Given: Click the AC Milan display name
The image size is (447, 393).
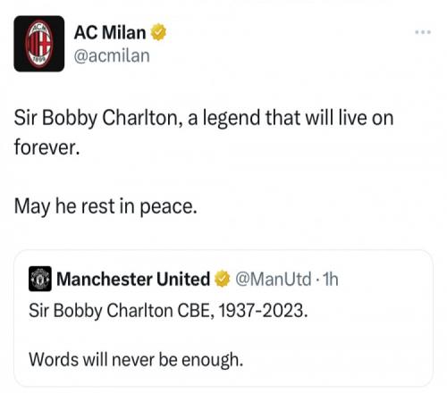Looking at the screenshot, I should (110, 32).
